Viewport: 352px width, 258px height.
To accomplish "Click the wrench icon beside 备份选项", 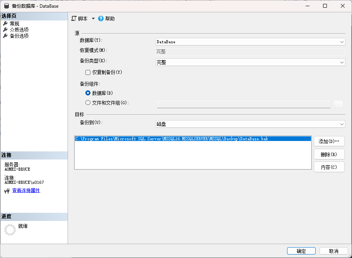I will [5, 36].
